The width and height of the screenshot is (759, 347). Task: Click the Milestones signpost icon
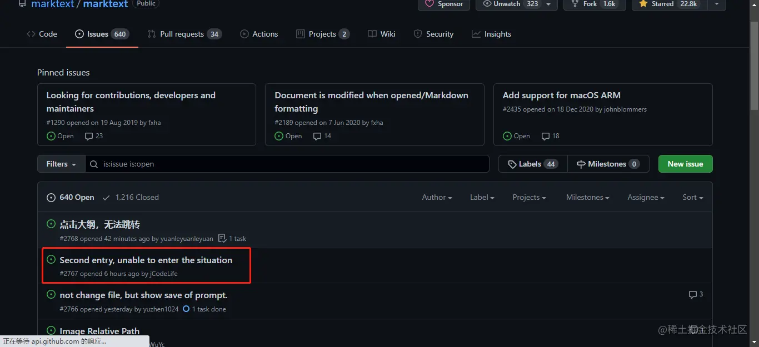coord(581,164)
